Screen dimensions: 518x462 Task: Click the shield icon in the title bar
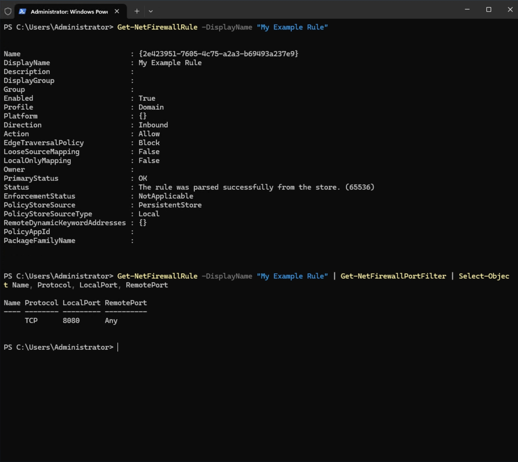(x=7, y=11)
